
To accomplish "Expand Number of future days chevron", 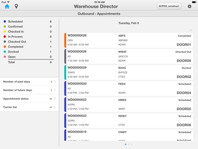I will tap(55, 90).
